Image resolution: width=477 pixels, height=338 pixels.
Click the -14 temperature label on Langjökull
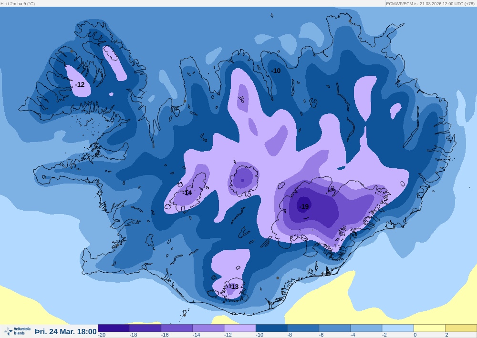[187, 193]
